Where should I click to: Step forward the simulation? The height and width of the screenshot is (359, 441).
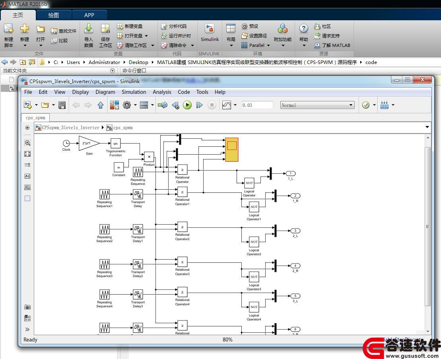(x=199, y=105)
